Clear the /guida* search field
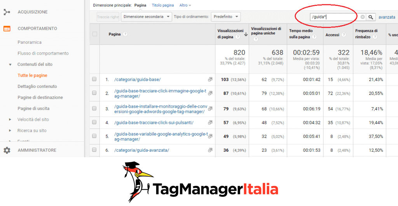The width and height of the screenshot is (398, 206). click(x=363, y=17)
